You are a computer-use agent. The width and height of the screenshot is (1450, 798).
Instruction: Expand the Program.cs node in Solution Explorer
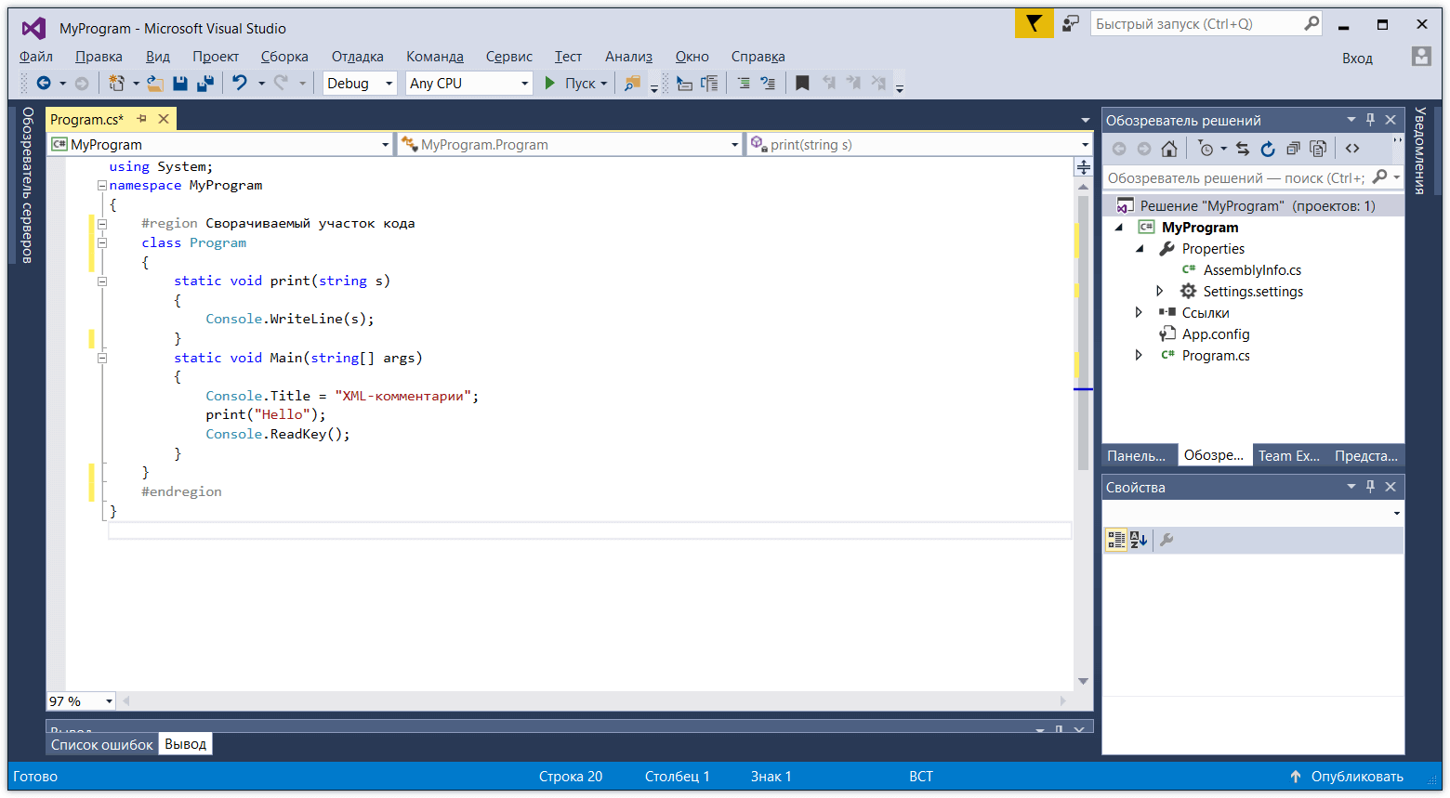[x=1139, y=356]
